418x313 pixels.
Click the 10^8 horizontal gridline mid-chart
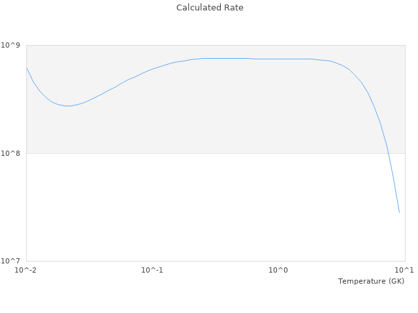pos(216,153)
